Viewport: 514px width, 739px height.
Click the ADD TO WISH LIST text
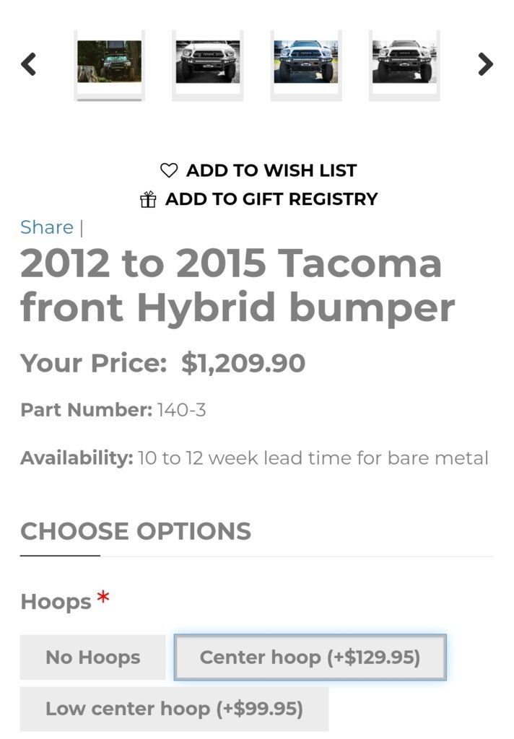pos(271,170)
